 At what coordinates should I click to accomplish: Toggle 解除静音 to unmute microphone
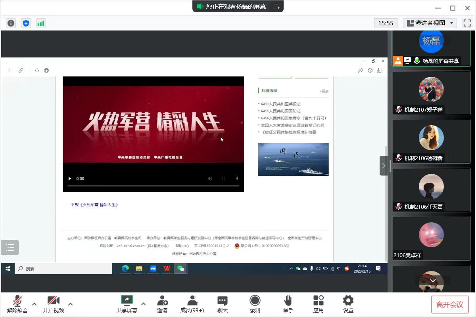[17, 304]
